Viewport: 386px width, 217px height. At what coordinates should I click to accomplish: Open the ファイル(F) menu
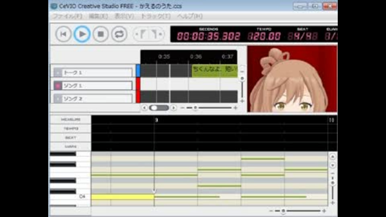[x=68, y=16]
